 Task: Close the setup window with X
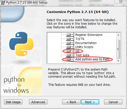click(121, 2)
